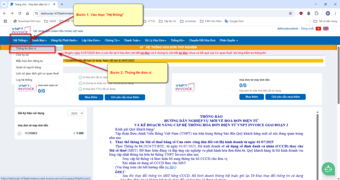Viewport: 340px width, 180px height.
Task: Click the red shield extension icon
Action: click(301, 13)
